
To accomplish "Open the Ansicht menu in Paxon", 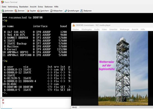I will click(33, 7).
